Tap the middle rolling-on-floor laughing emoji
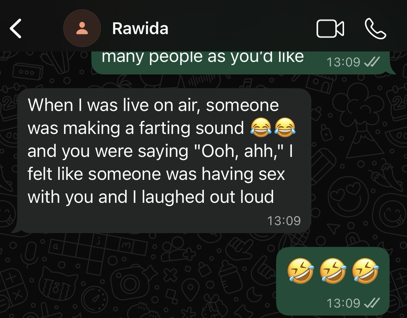The height and width of the screenshot is (318, 407). [333, 270]
